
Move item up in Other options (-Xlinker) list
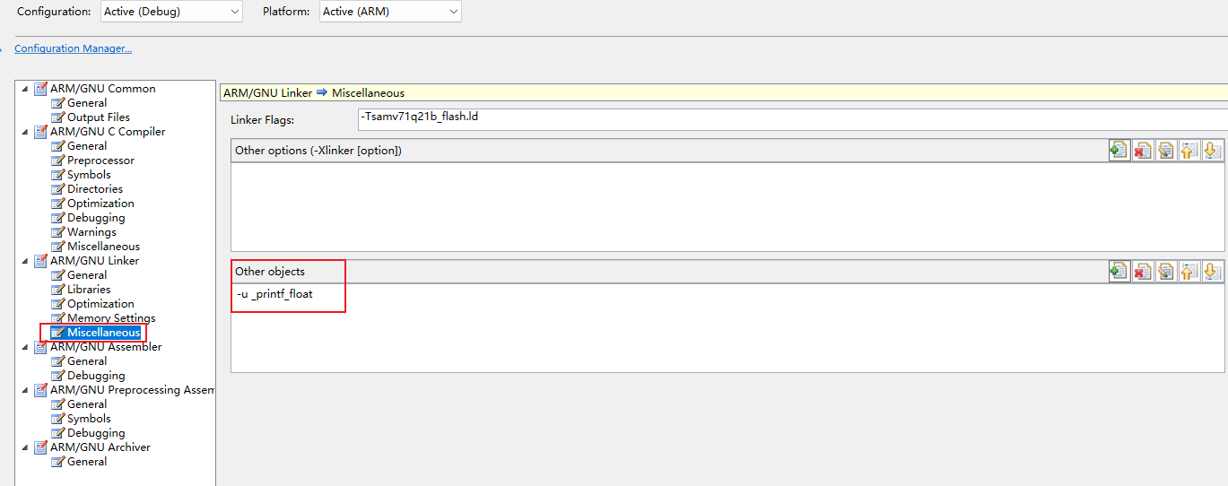(x=1189, y=150)
